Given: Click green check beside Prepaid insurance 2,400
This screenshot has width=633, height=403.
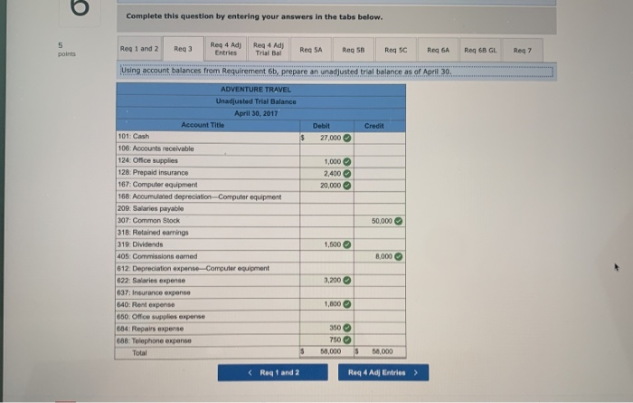Looking at the screenshot, I should (346, 173).
